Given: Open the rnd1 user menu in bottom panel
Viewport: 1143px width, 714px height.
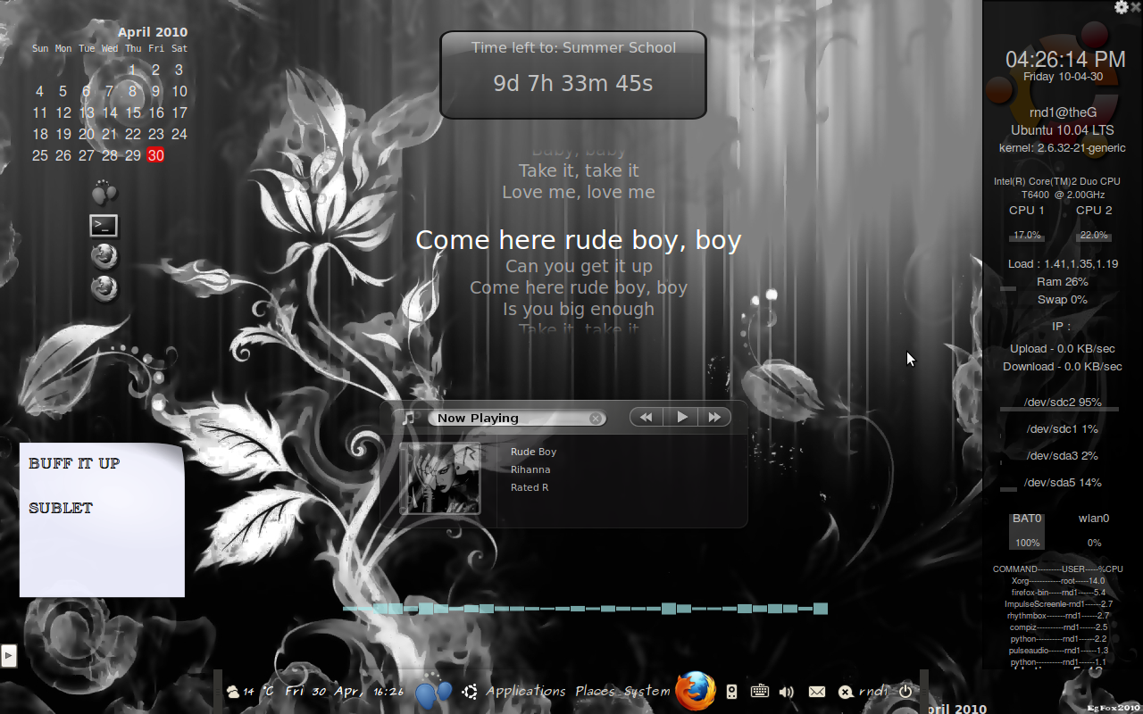Looking at the screenshot, I should (x=874, y=692).
